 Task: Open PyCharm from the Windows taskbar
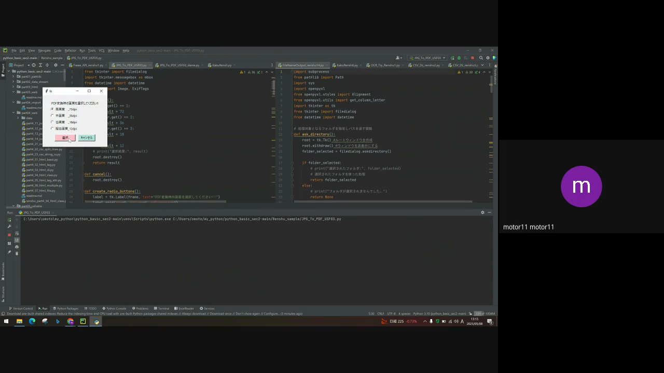[83, 321]
